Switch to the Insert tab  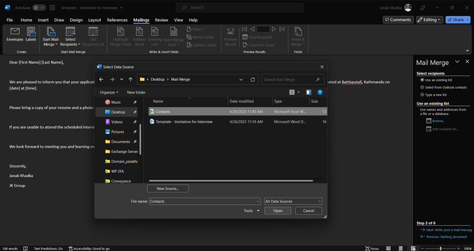point(43,20)
